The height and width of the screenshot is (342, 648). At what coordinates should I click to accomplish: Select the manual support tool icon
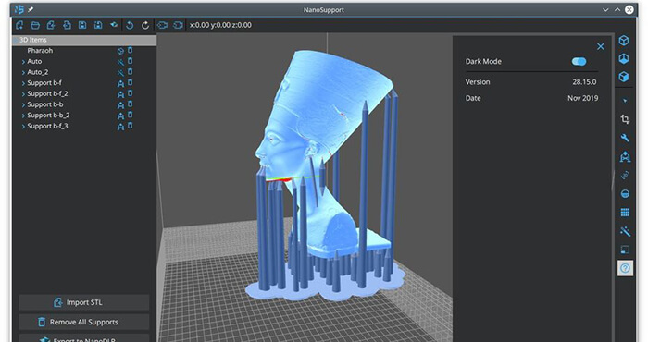pyautogui.click(x=625, y=156)
